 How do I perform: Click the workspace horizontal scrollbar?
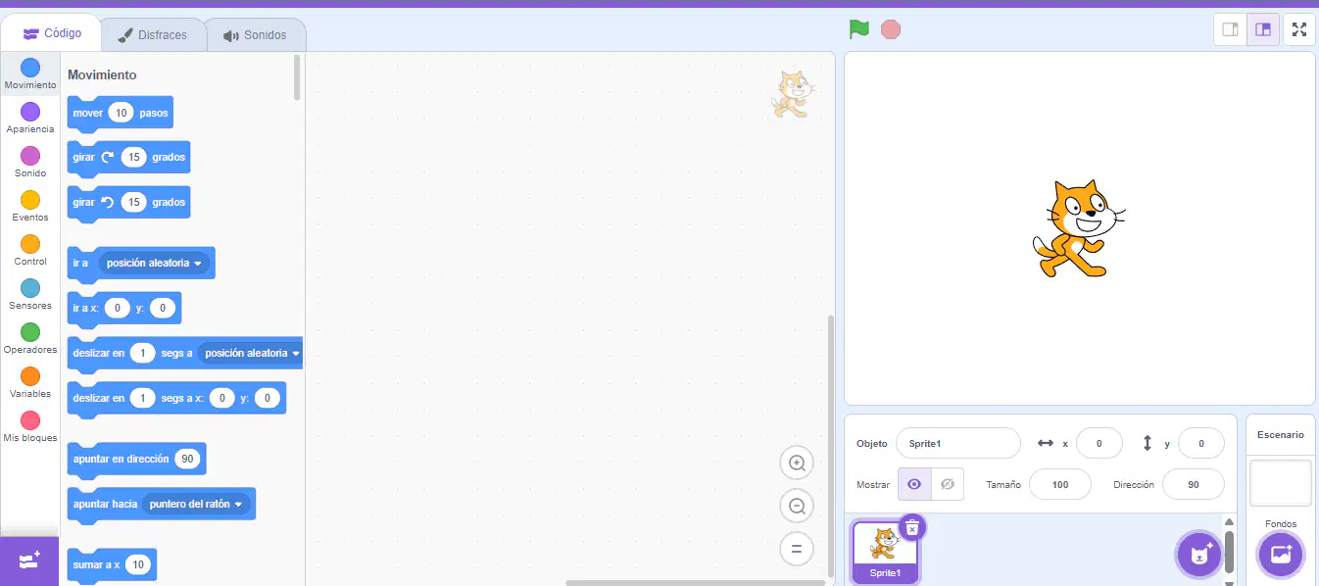(x=696, y=583)
